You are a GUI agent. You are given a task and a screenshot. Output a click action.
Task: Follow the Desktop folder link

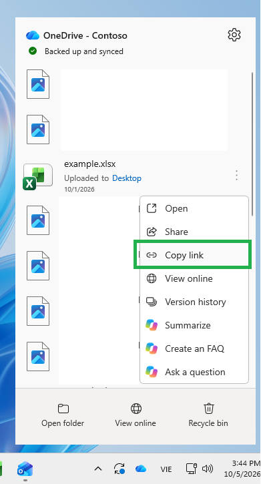click(x=127, y=178)
